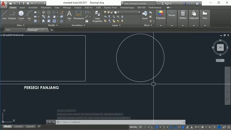Click Sign In link
Viewport: 231px width, 130px height.
click(x=168, y=3)
